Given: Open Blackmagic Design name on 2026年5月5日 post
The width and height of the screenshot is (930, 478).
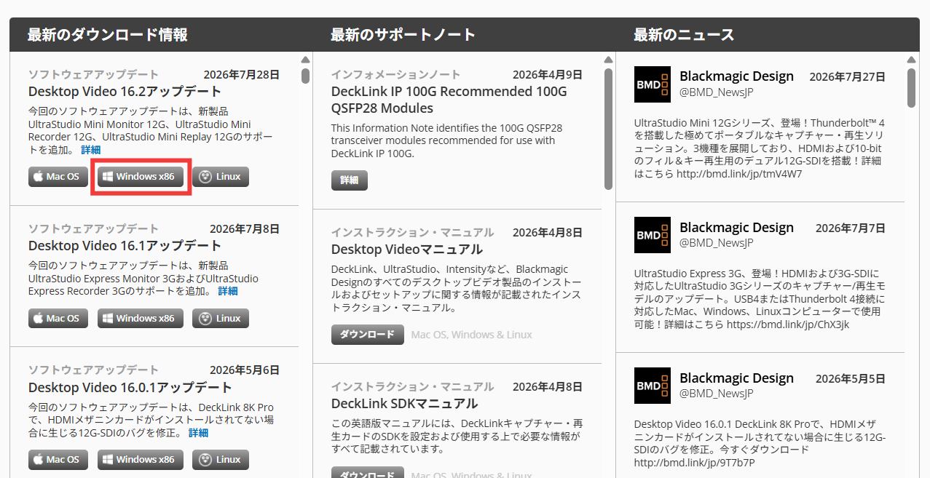Looking at the screenshot, I should point(736,378).
